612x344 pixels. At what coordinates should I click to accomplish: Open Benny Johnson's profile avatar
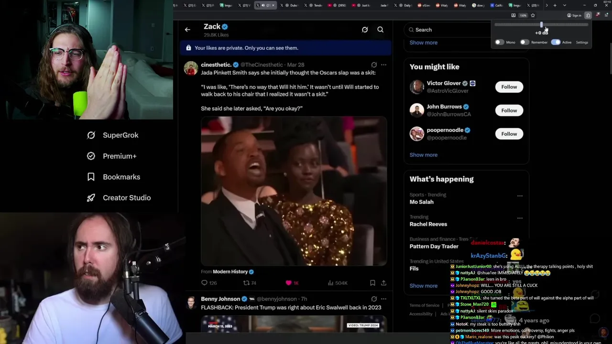click(191, 302)
